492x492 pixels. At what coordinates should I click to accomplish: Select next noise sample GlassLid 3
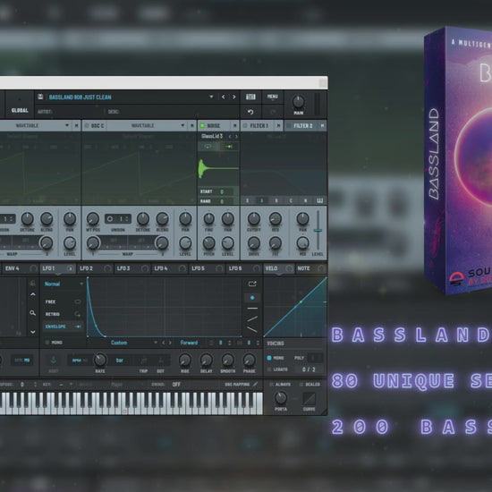tap(236, 137)
